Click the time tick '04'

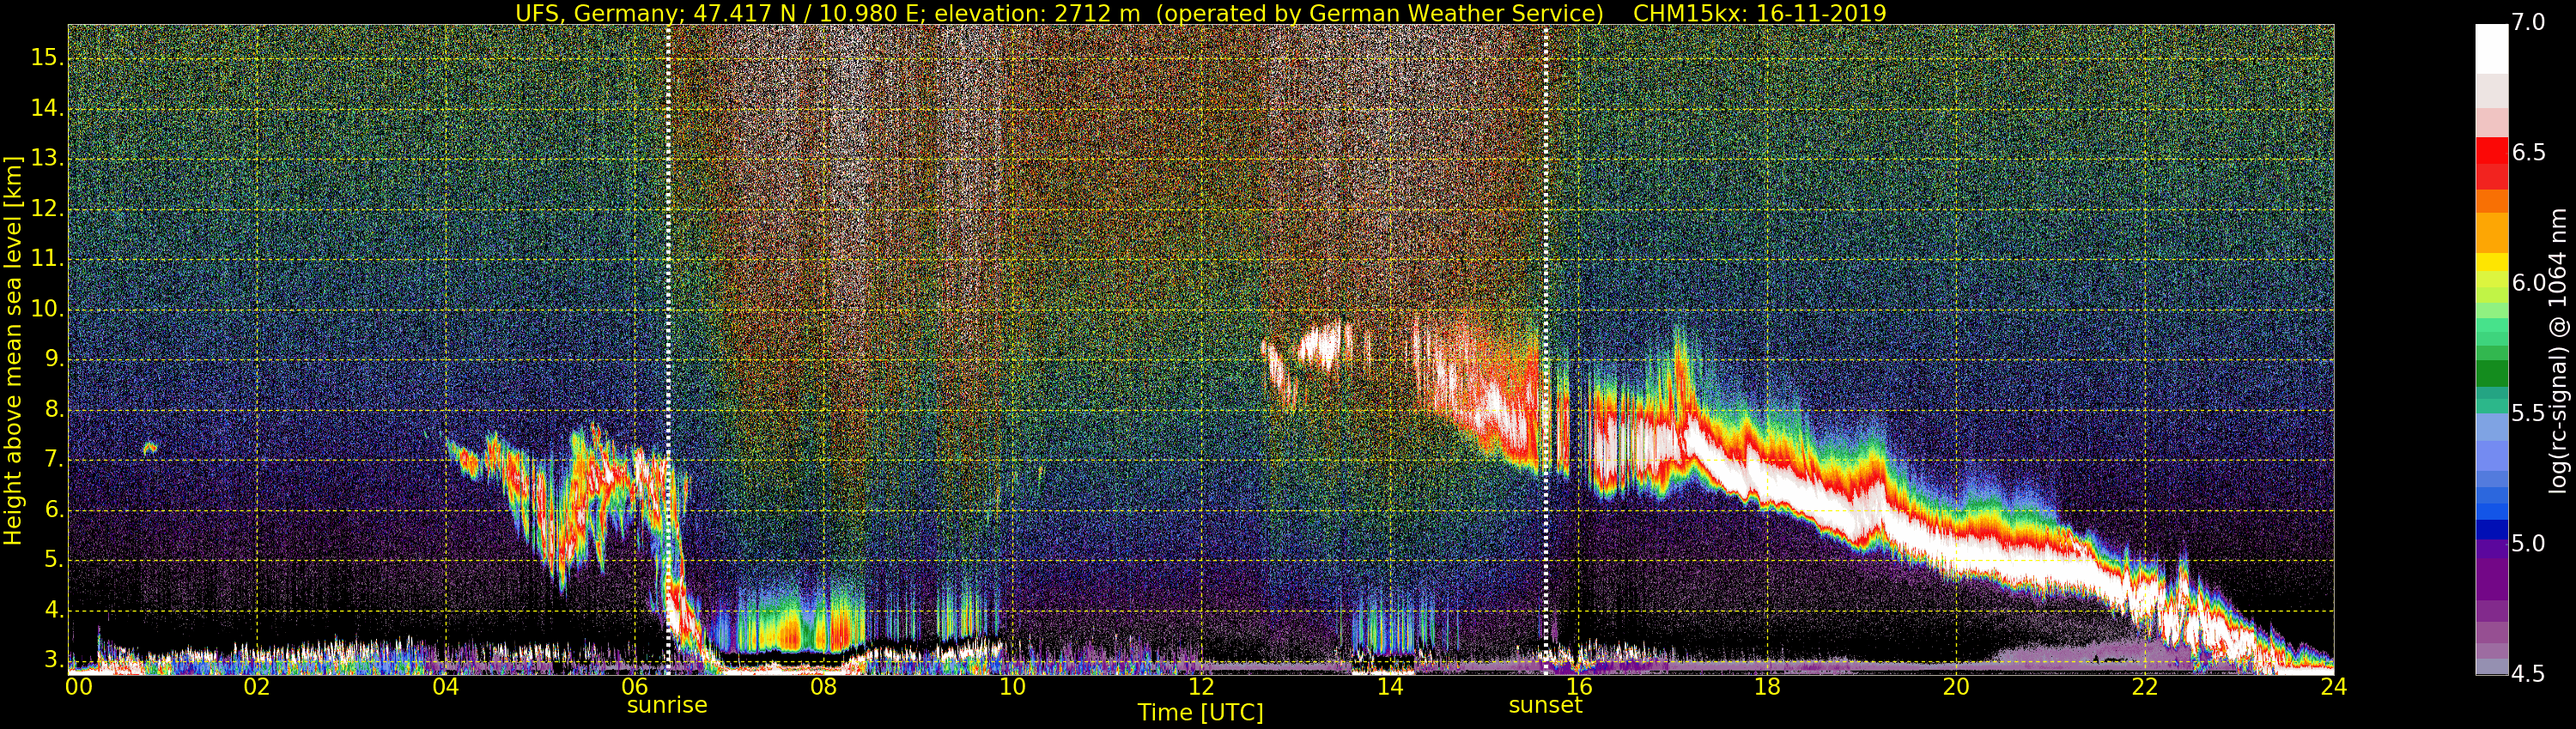click(x=446, y=687)
